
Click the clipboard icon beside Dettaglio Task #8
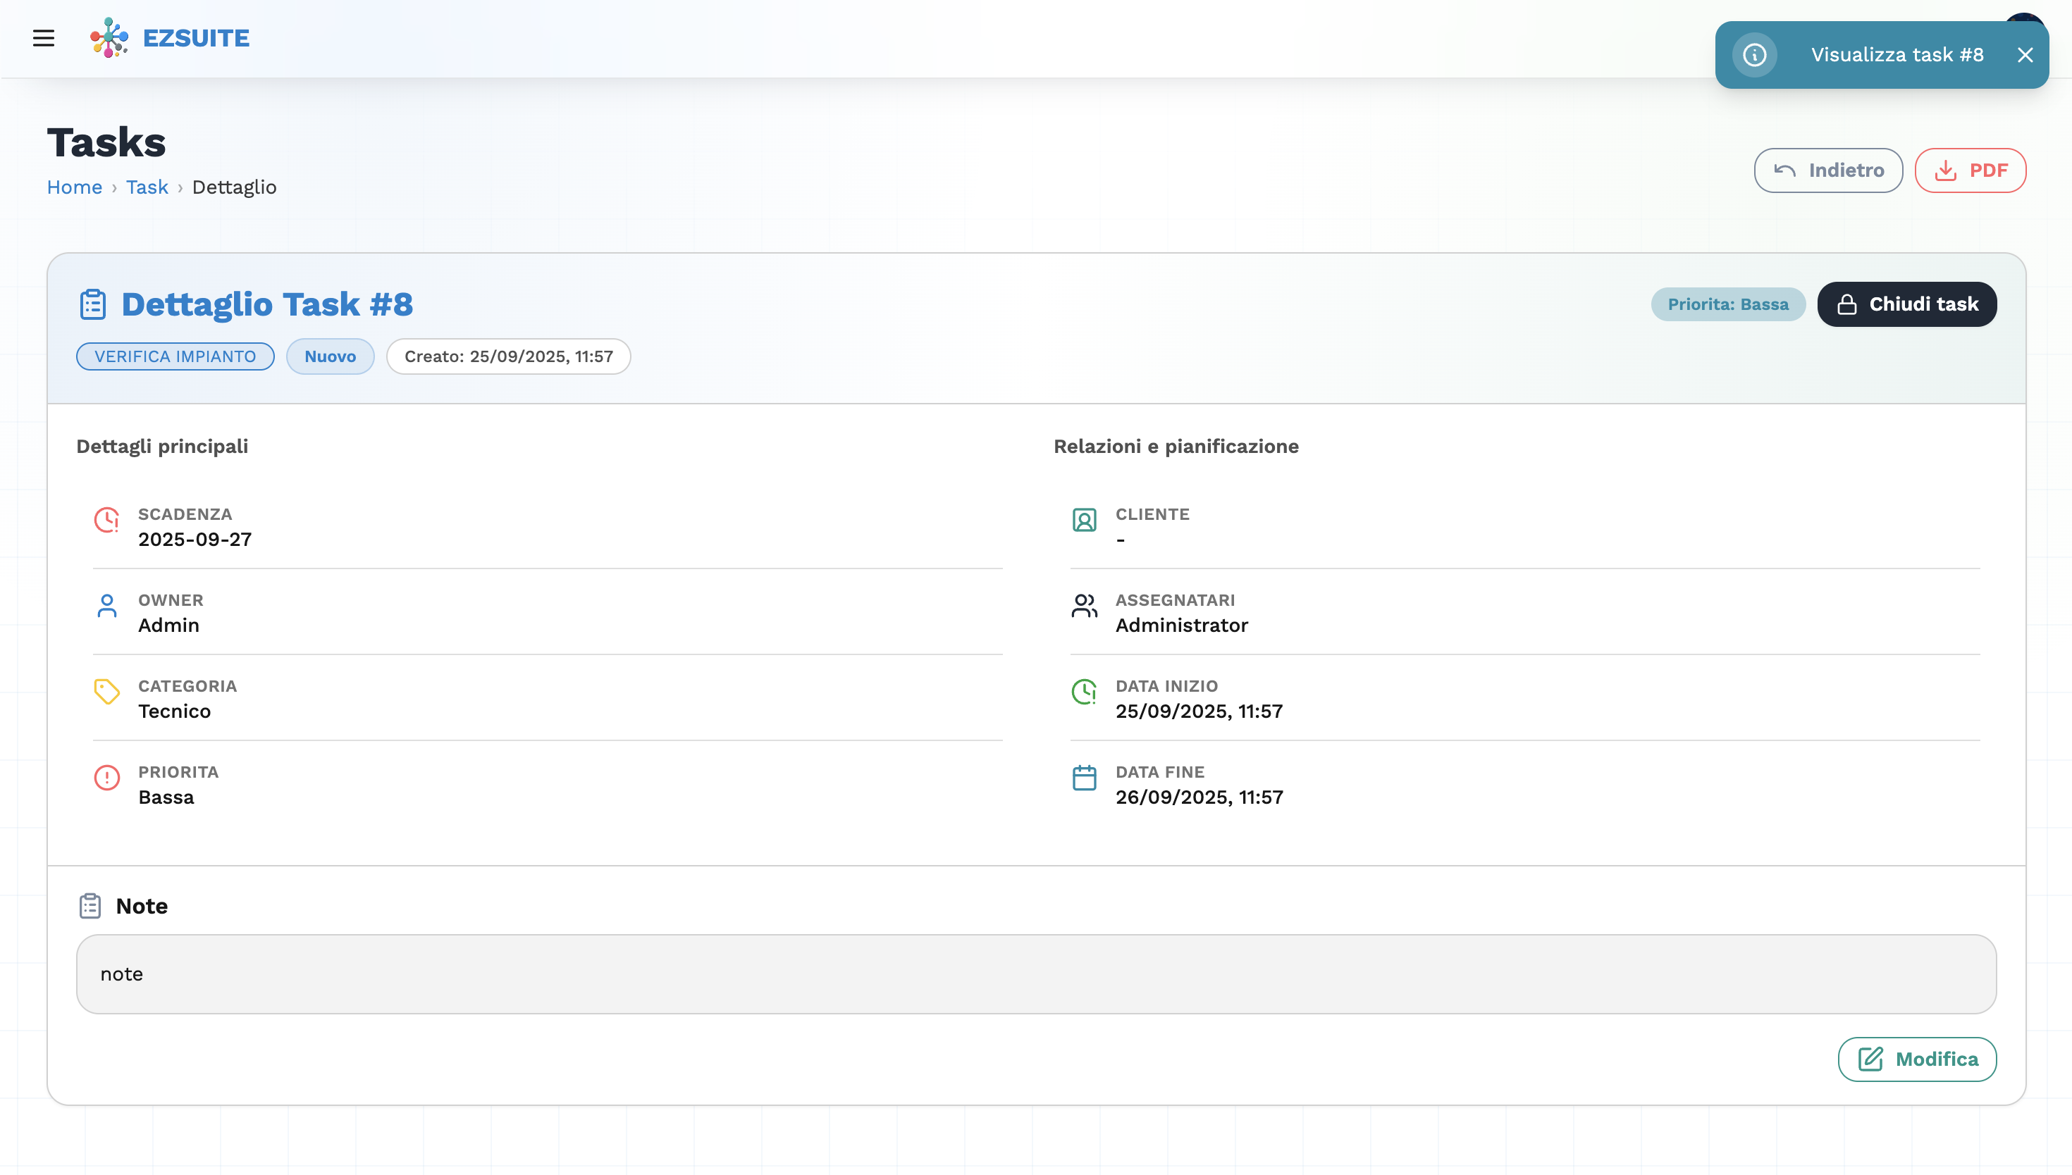tap(93, 304)
